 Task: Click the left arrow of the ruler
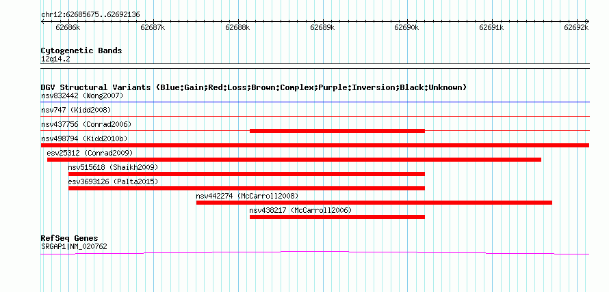click(x=42, y=21)
